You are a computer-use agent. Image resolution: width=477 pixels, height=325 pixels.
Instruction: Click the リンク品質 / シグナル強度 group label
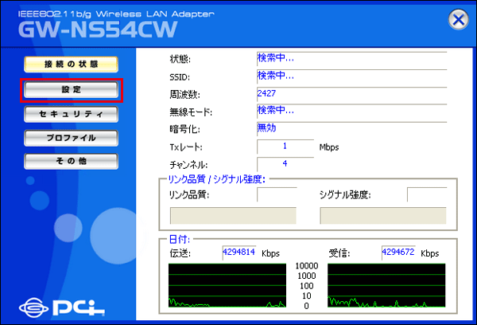coord(216,179)
